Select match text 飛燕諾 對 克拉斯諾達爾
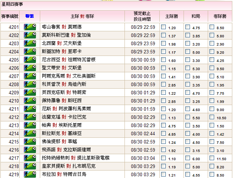This screenshot has height=178, width=233. coord(66,150)
